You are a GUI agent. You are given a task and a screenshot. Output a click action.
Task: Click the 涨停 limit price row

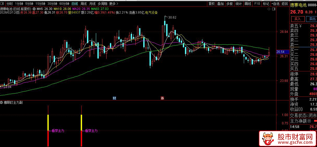click(303, 74)
